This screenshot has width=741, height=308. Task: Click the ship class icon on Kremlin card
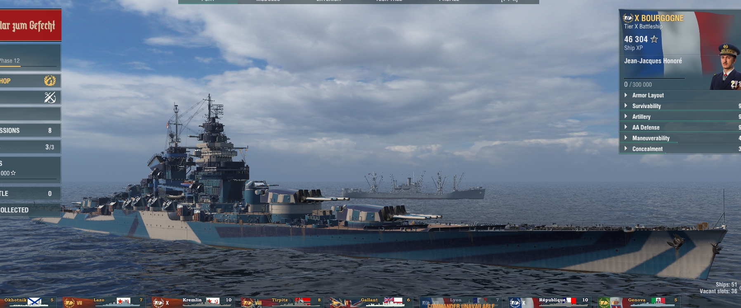pos(158,303)
